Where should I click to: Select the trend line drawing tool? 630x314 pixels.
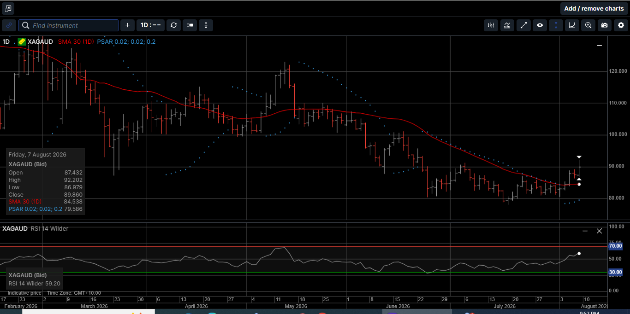pyautogui.click(x=523, y=25)
